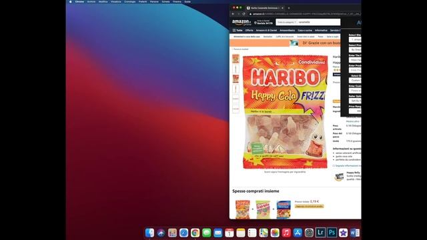Open Calendar from the Dock
Screen dimensions: 427x240
(x=230, y=233)
